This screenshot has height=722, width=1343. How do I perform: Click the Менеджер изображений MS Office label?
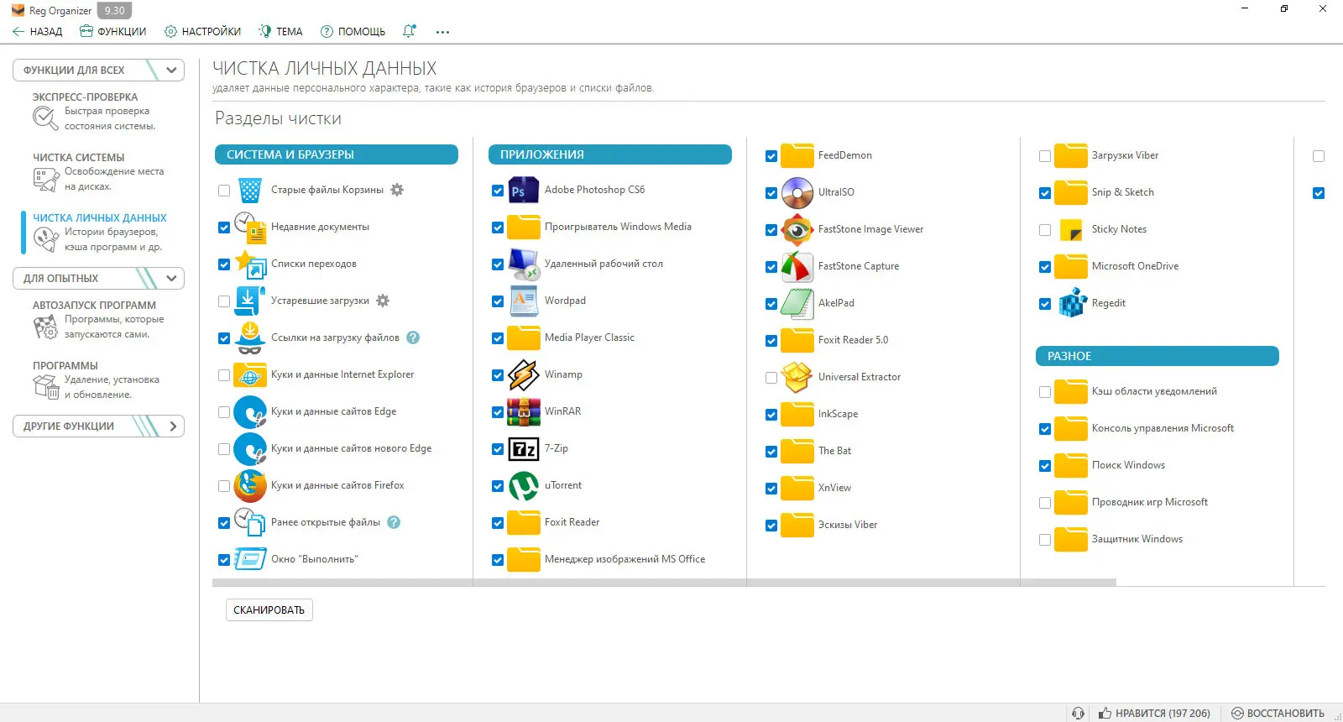click(x=624, y=559)
